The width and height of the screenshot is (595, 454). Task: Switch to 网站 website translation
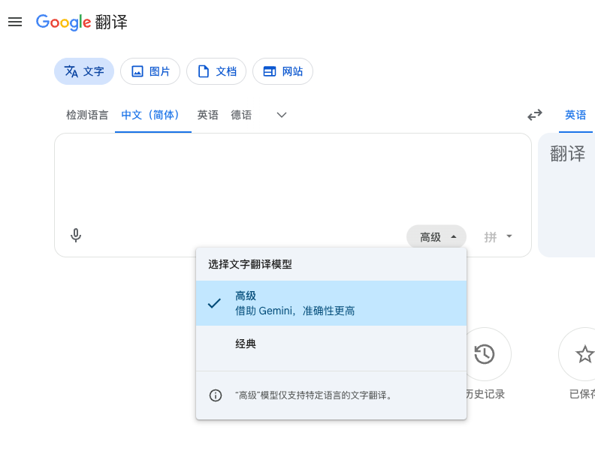click(282, 71)
